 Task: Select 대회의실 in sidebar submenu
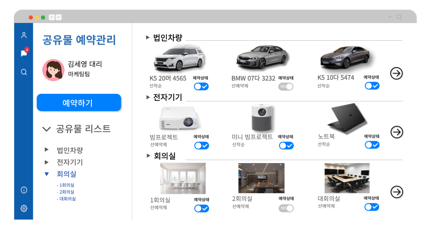click(67, 199)
